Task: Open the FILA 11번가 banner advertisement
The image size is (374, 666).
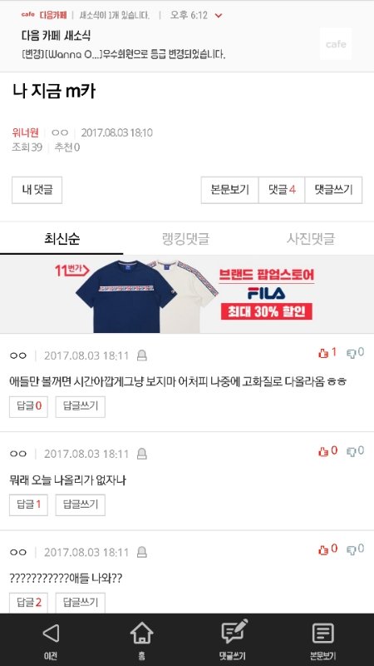Action: (187, 295)
